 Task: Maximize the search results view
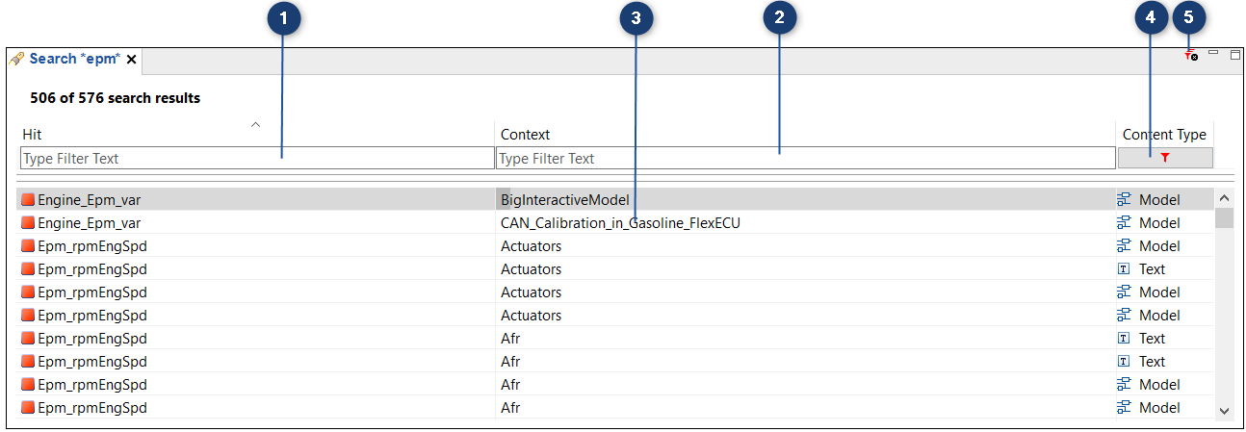pos(1235,55)
